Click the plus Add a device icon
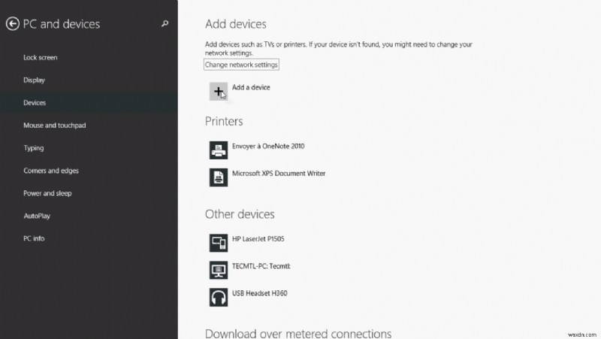The image size is (601, 339). pos(219,91)
